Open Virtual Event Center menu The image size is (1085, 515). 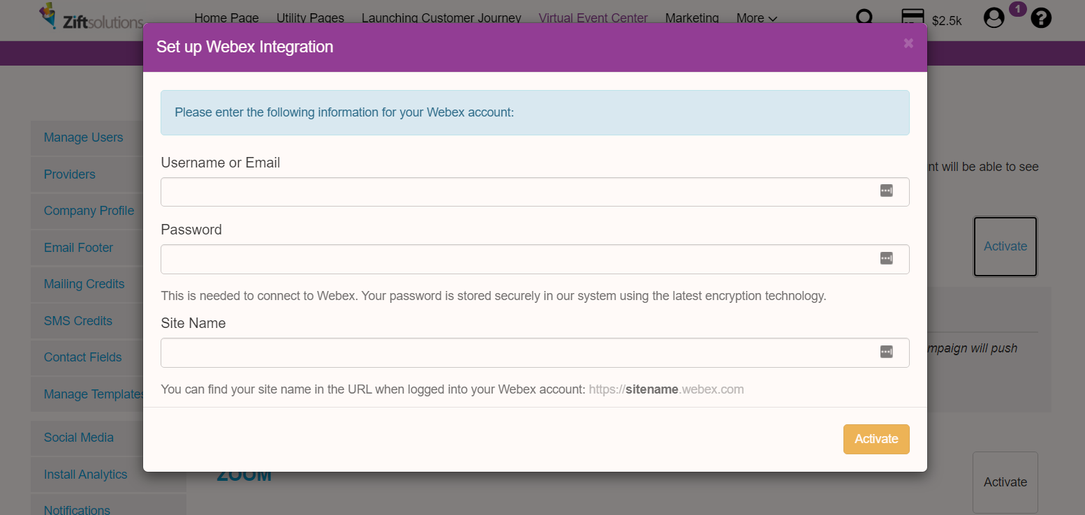point(593,18)
